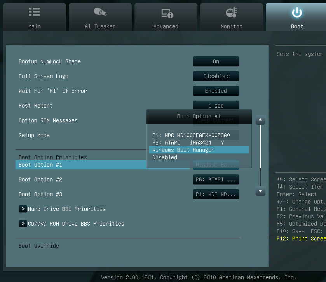326x282 pixels.
Task: Click the Monitor hardware icon
Action: (x=232, y=12)
